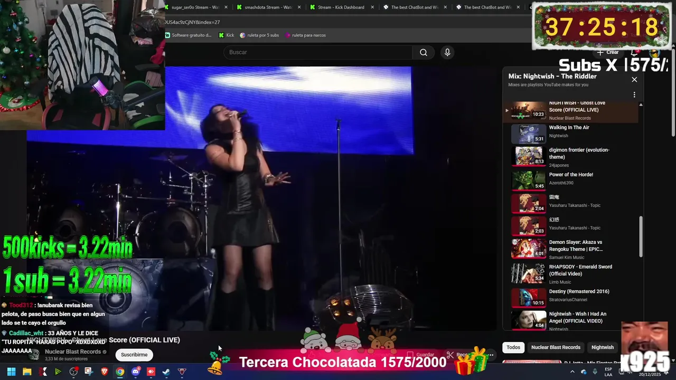Screen dimensions: 676x380
Task: Open OBS Studio taskbar icon
Action: 73,372
